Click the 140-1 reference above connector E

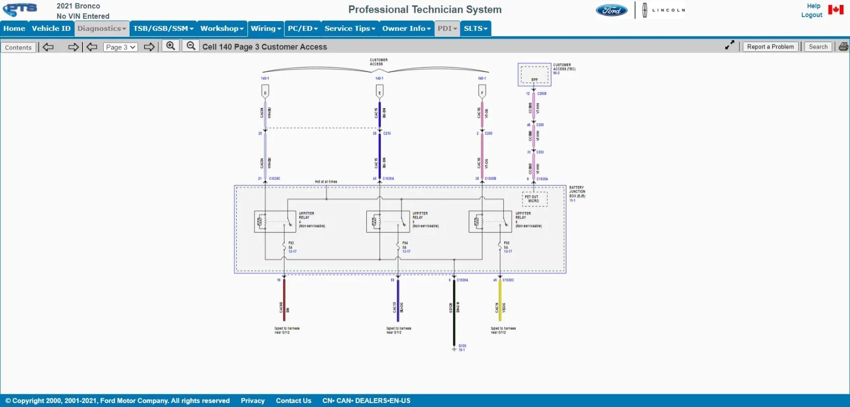[x=380, y=78]
